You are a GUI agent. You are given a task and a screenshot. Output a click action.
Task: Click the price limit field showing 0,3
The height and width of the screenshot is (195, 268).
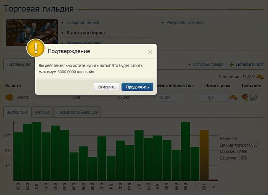[x=213, y=97]
